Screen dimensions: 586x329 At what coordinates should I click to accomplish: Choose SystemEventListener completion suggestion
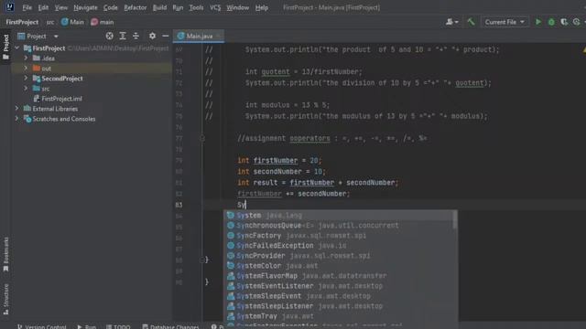pyautogui.click(x=338, y=286)
